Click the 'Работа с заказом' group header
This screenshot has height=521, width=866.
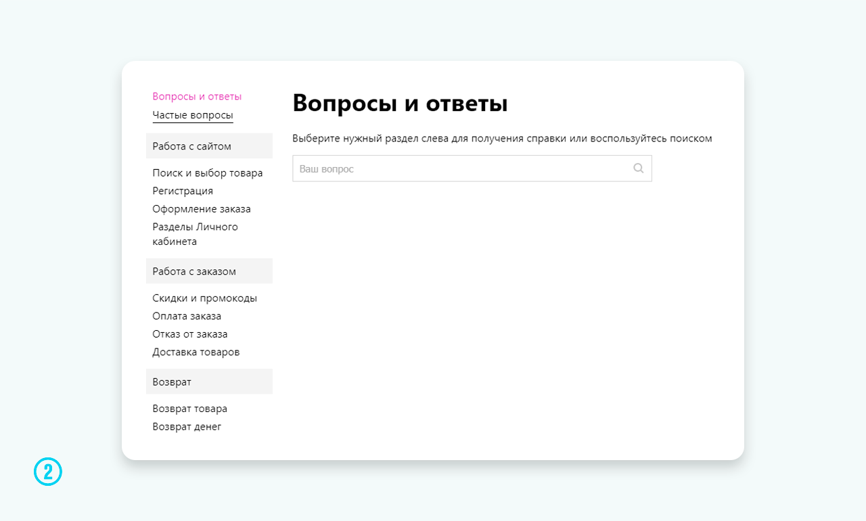pyautogui.click(x=209, y=271)
